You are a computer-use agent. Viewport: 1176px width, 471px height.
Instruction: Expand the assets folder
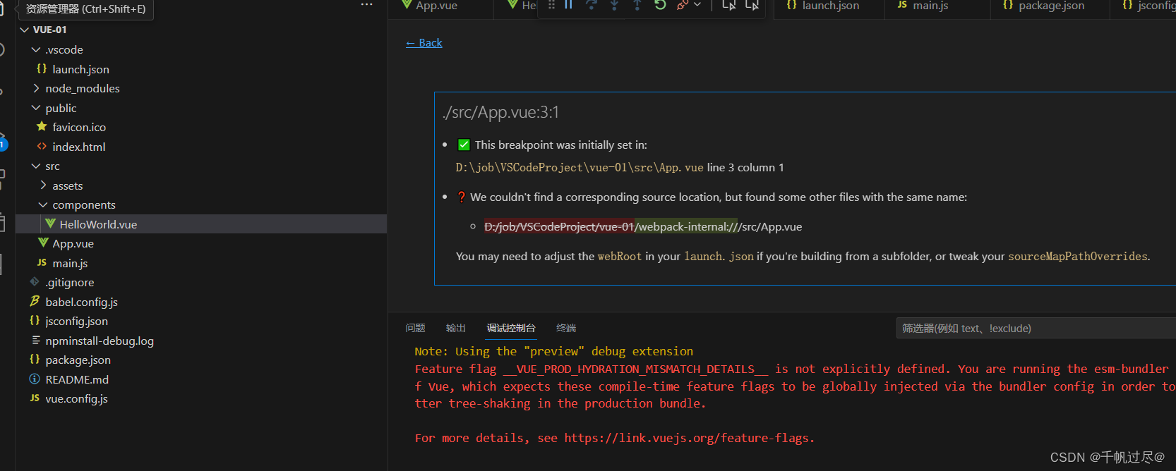coord(67,186)
